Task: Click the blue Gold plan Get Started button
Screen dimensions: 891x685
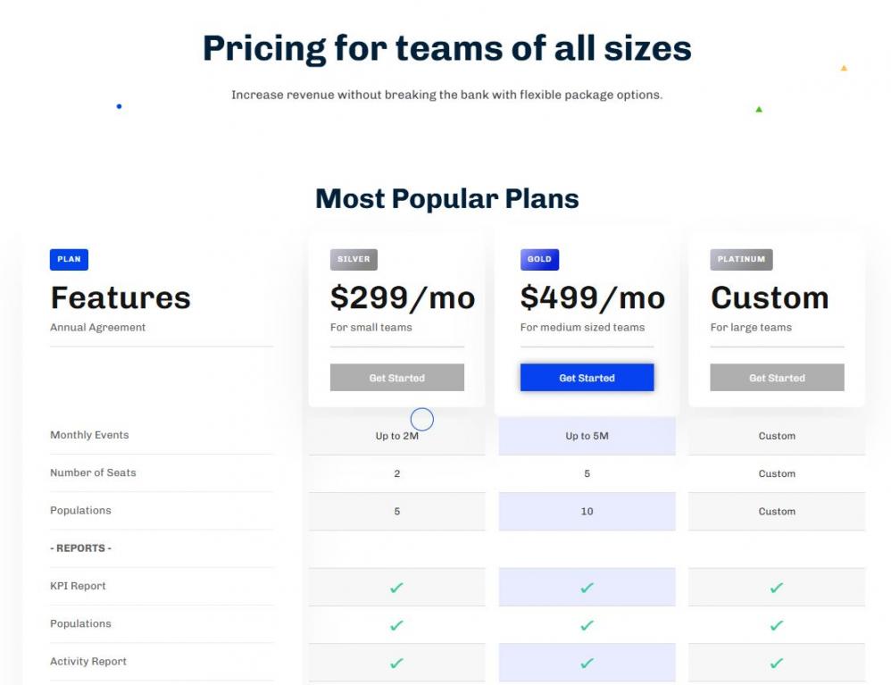Action: coord(587,378)
